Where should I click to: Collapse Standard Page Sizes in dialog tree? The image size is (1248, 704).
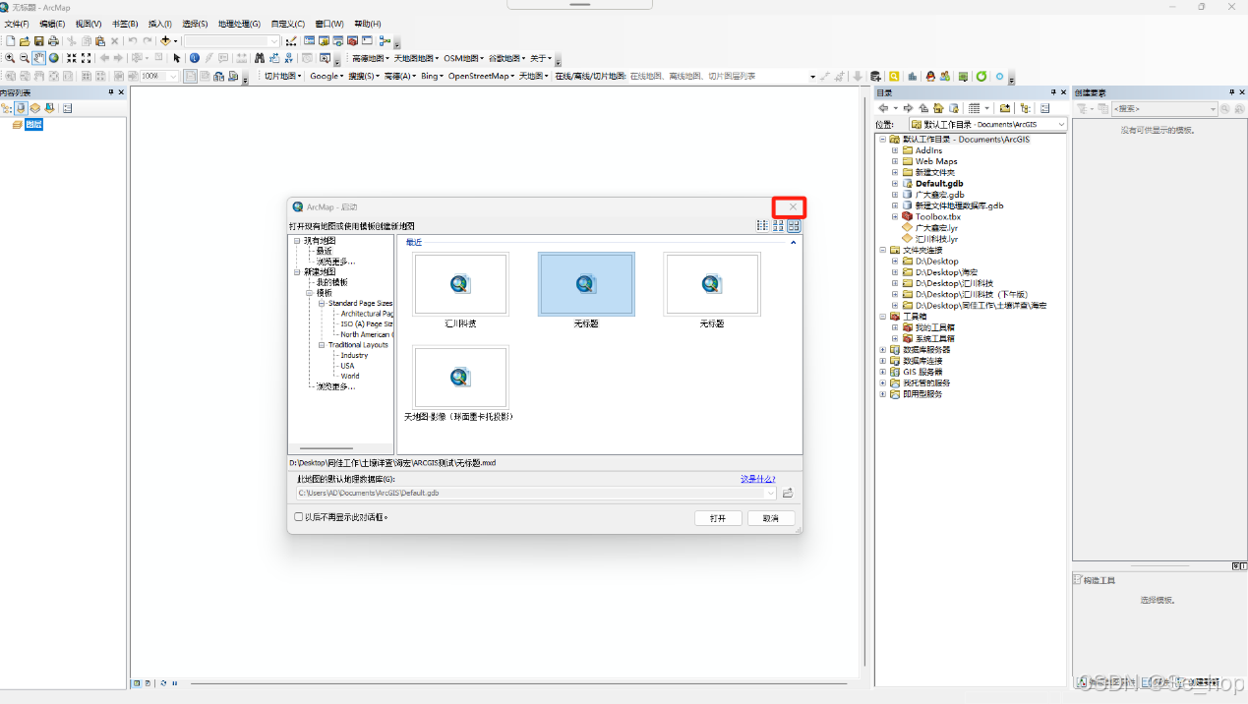click(x=322, y=304)
